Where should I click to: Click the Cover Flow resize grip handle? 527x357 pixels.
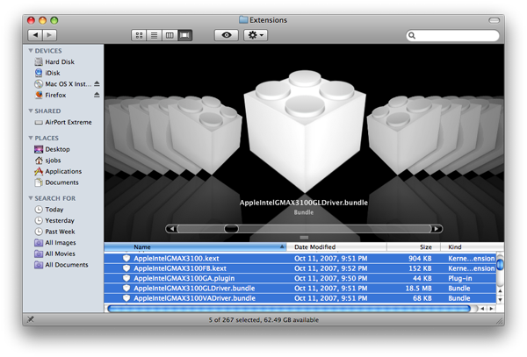(x=304, y=238)
